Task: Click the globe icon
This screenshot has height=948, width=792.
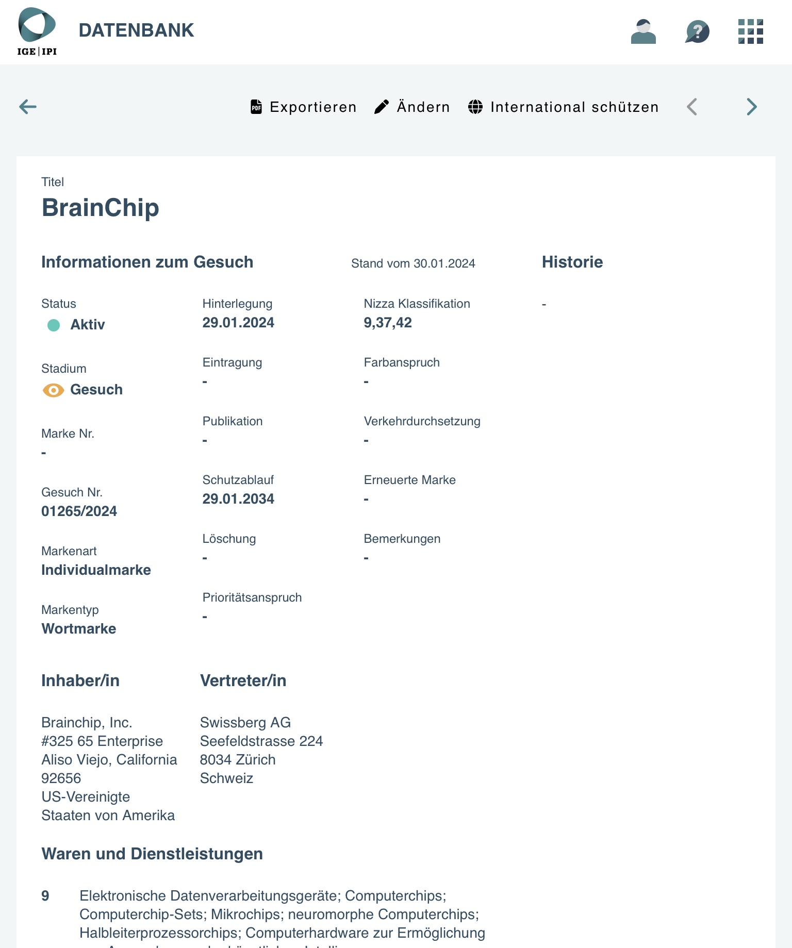Action: tap(475, 107)
